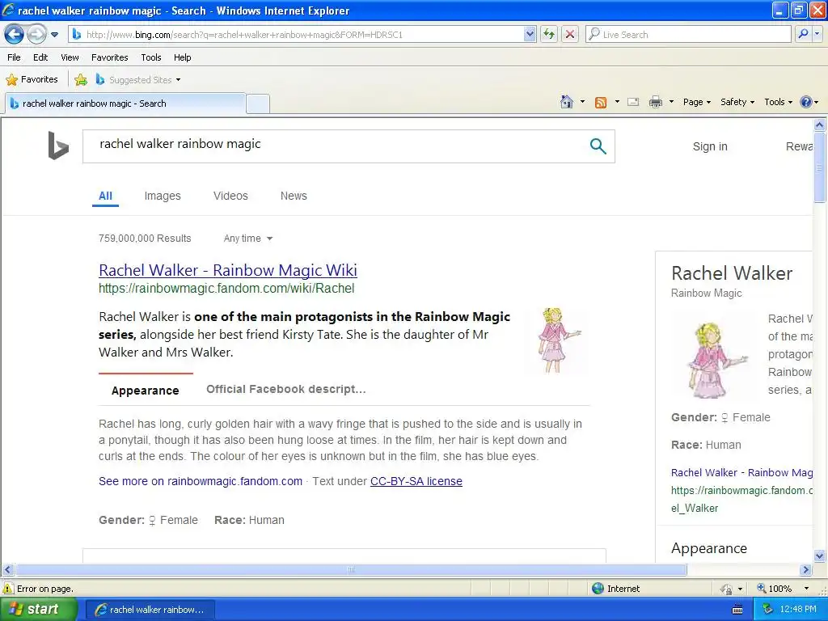The width and height of the screenshot is (828, 621).
Task: Click the address bar URL field
Action: point(297,35)
